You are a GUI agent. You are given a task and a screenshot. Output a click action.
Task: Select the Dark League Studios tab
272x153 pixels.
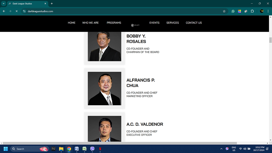pos(27,3)
